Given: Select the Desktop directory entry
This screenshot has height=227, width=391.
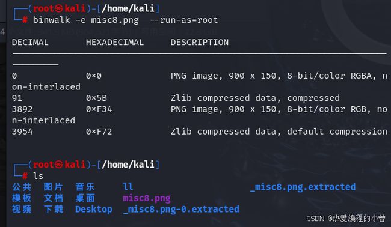Looking at the screenshot, I should tap(94, 210).
